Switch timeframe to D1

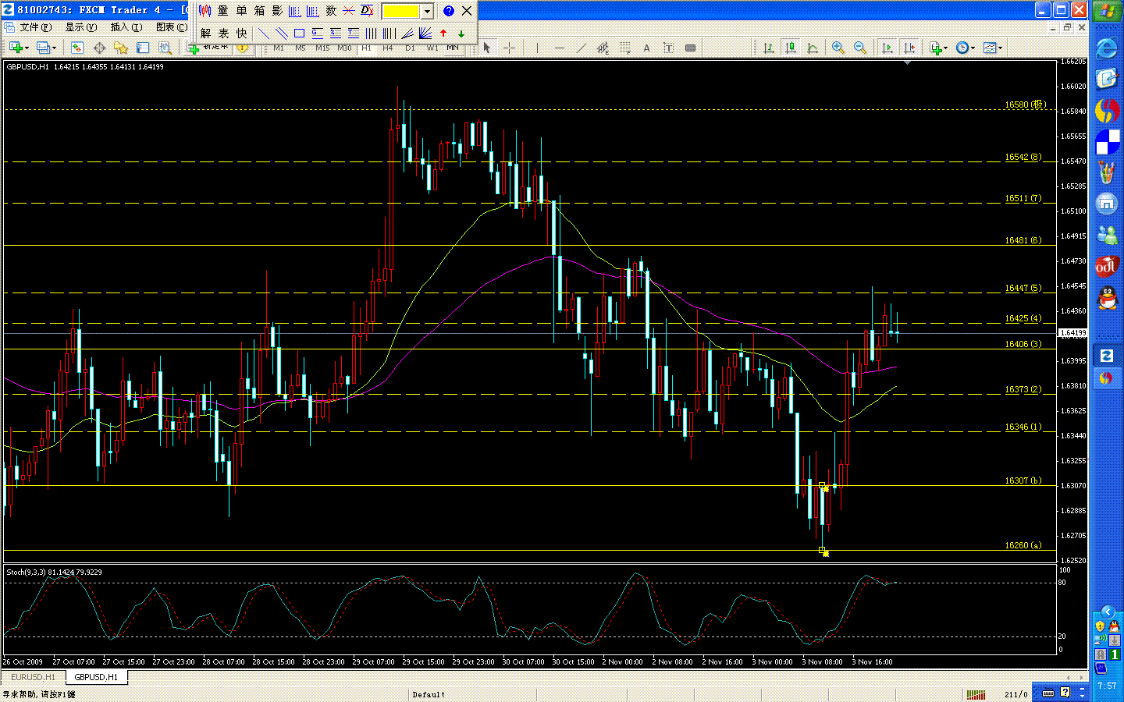click(x=410, y=48)
